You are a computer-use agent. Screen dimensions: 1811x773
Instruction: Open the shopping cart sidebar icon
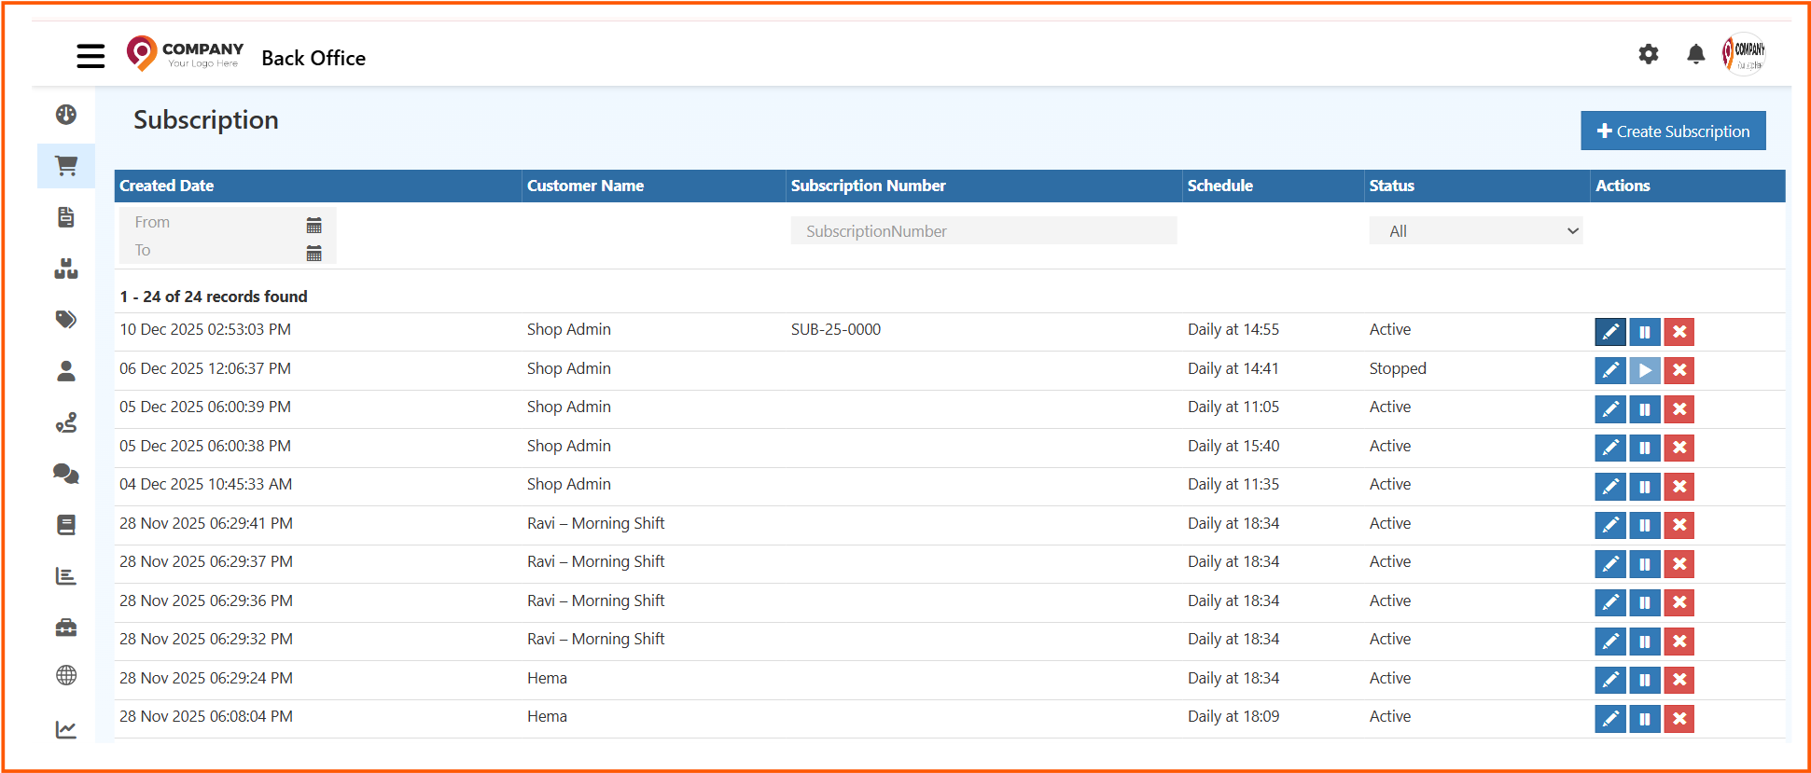(x=66, y=166)
